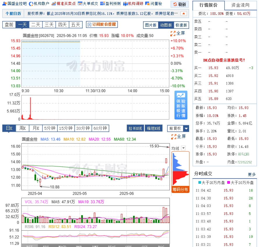259x247 pixels.
Task: Open 股权质押 pledge news headline
Action: point(103,13)
